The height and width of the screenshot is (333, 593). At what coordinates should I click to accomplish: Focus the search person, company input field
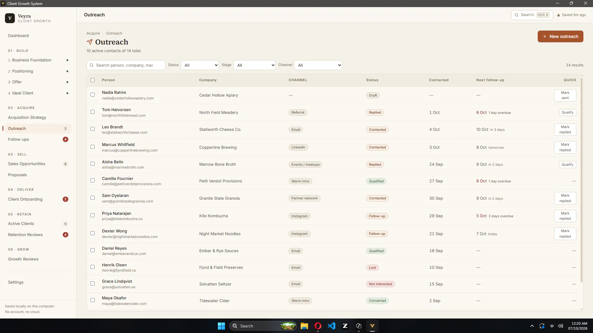[x=126, y=65]
